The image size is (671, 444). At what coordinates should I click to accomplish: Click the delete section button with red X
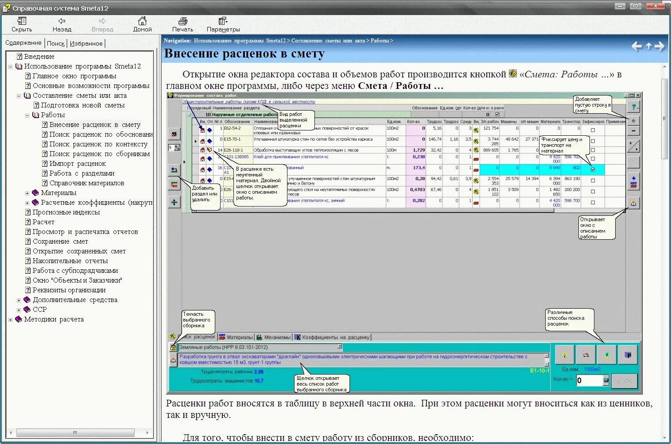pyautogui.click(x=174, y=184)
